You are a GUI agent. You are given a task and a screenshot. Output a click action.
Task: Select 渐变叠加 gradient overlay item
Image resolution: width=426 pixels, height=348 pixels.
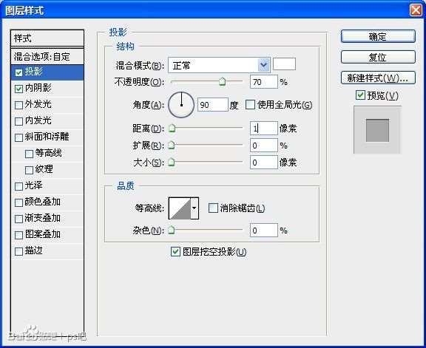pos(47,218)
